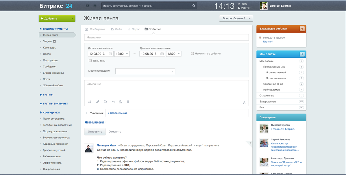Open Сергей Рыжиков's avatar in Популярное

[264, 143]
